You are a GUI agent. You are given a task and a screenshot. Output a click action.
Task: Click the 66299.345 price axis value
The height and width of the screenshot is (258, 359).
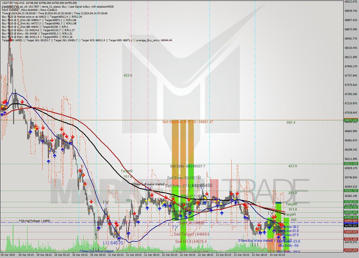(351, 149)
